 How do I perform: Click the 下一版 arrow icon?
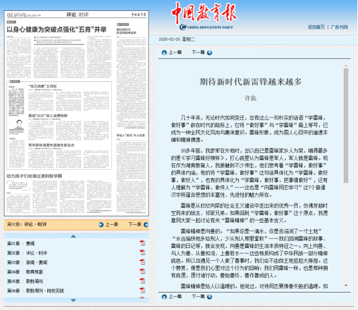tap(146, 225)
